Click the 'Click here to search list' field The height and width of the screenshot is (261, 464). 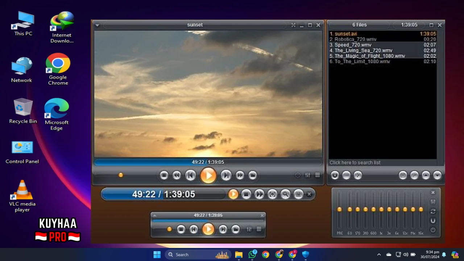[382, 163]
